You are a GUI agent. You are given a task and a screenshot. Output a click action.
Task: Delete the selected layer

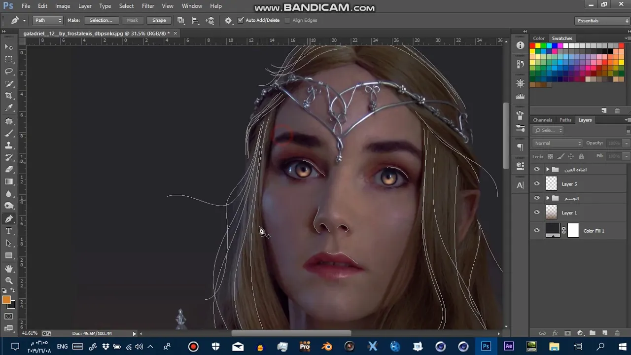[617, 333]
